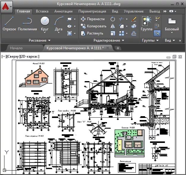The height and width of the screenshot is (175, 186).
Task: Expand the Рисование panel dropdown
Action: point(40,40)
